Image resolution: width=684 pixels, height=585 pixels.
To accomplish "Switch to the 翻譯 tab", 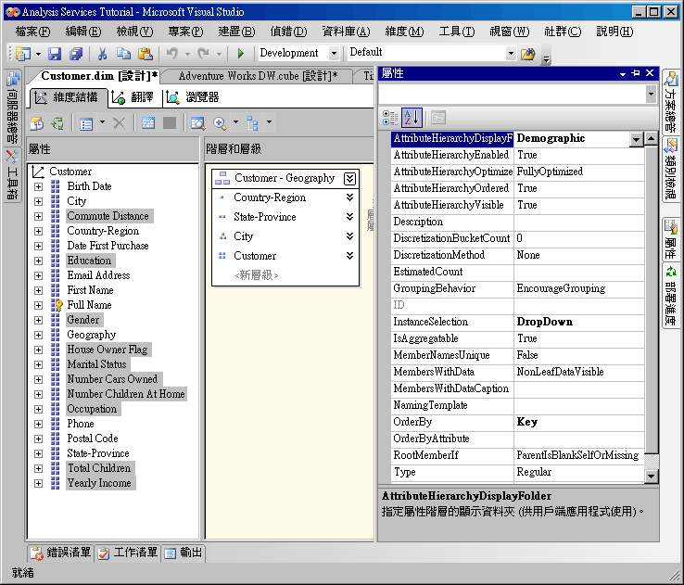I will coord(134,97).
